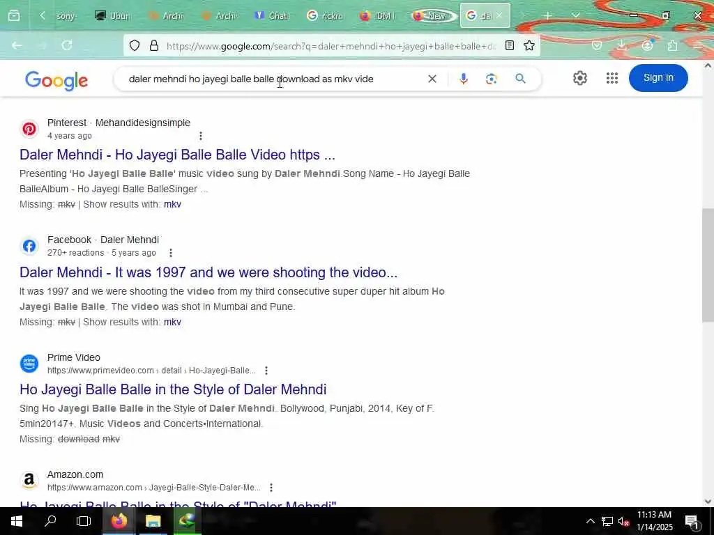Close the active Google search tab
714x535 pixels.
coord(499,15)
